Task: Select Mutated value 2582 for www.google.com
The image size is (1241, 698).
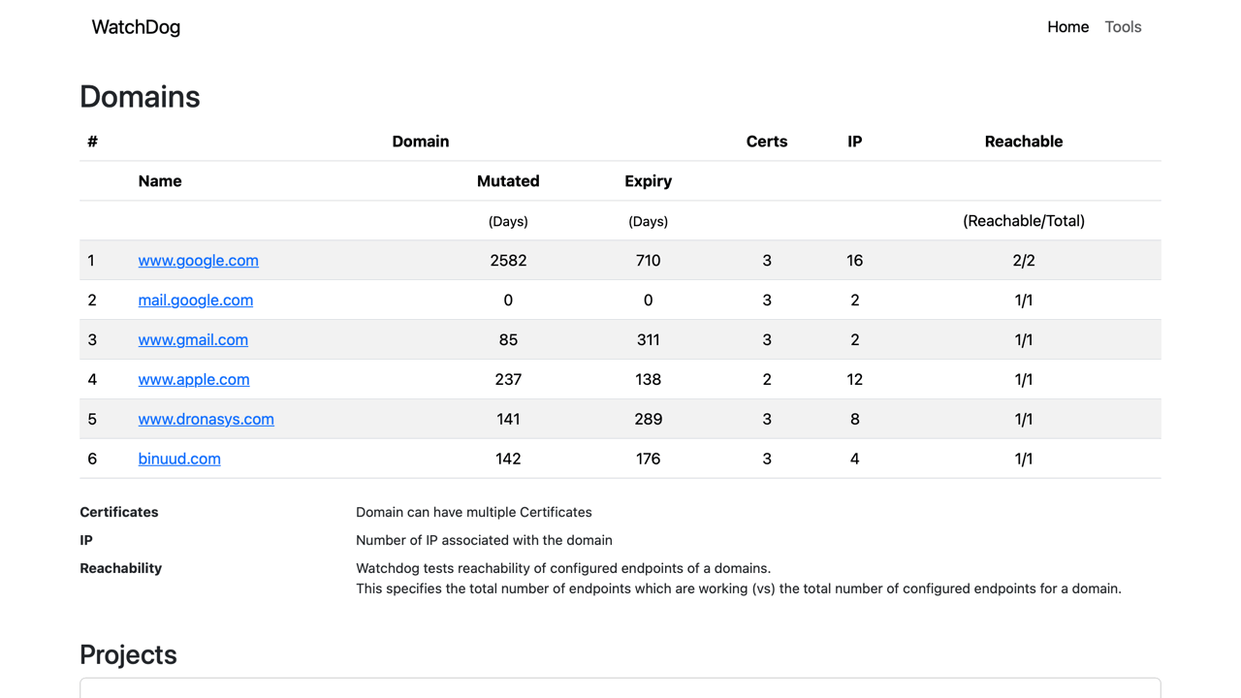Action: tap(508, 260)
